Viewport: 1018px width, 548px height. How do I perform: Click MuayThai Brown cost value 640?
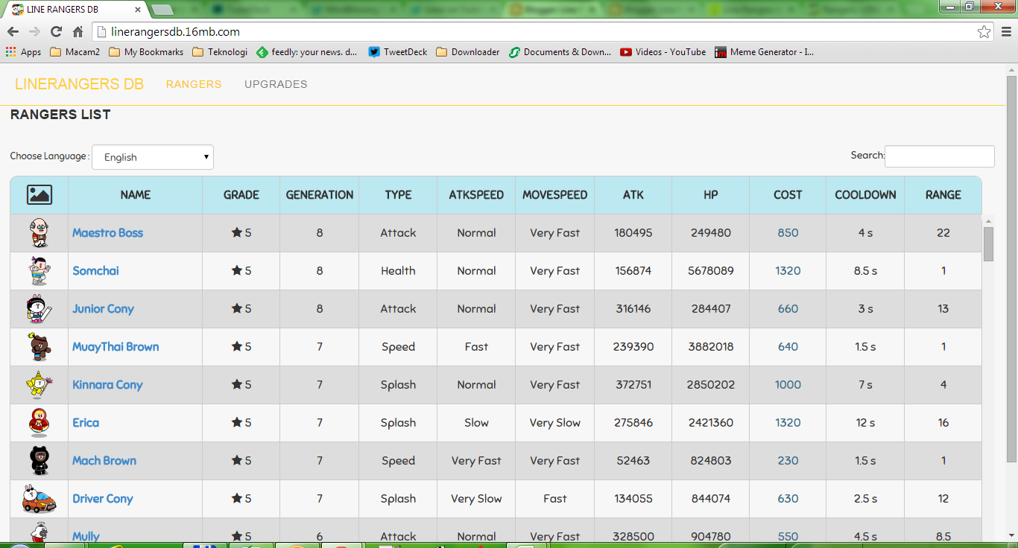[788, 347]
